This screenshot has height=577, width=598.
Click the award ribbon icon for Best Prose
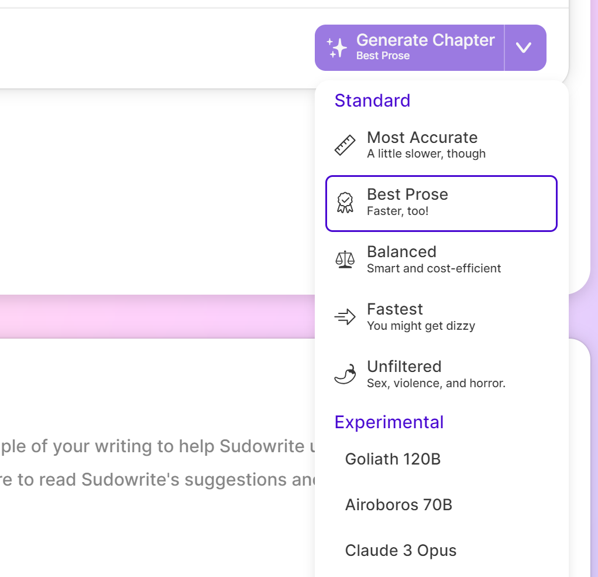(x=345, y=203)
